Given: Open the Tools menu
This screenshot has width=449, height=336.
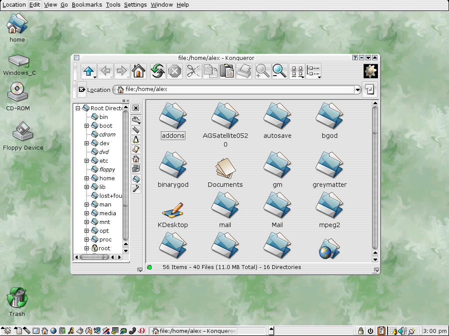Looking at the screenshot, I should coord(113,4).
